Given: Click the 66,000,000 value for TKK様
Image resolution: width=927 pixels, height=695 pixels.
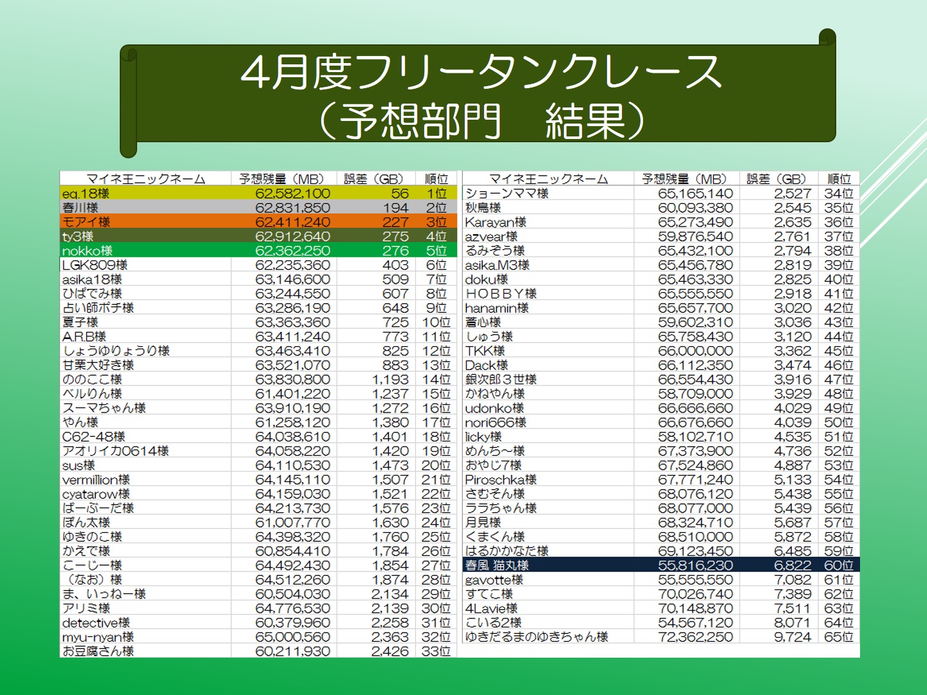Looking at the screenshot, I should pos(695,351).
